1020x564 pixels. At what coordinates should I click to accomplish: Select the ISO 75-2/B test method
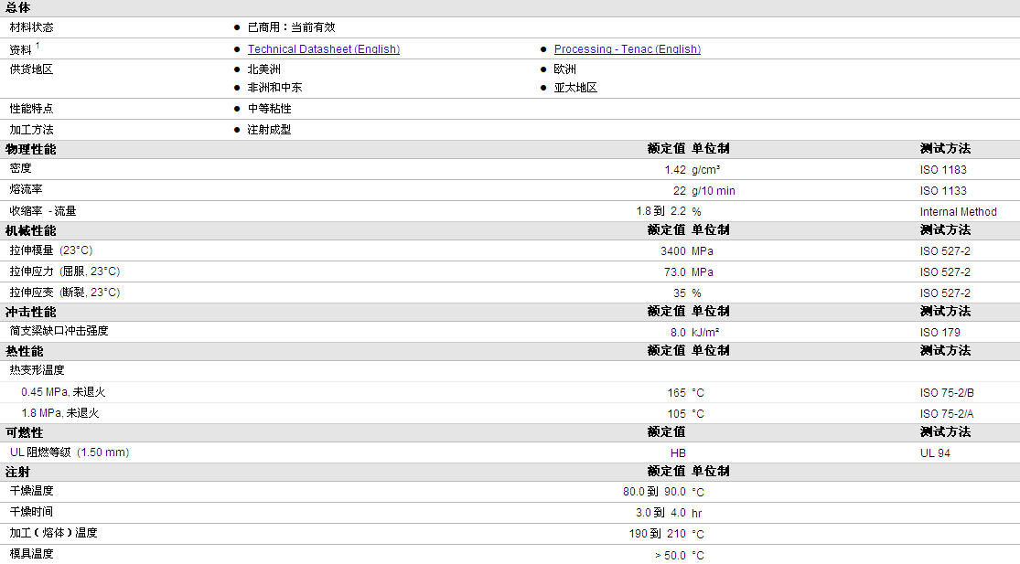pos(947,393)
